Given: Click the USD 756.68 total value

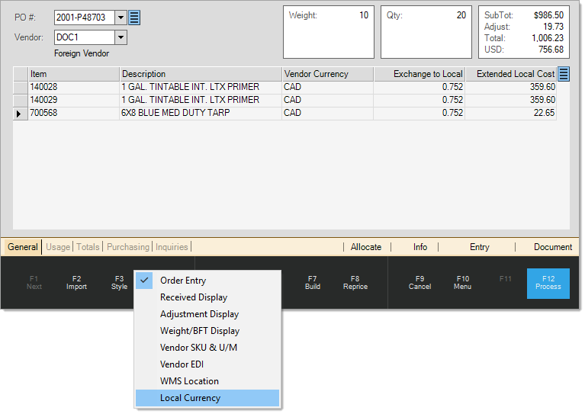Looking at the screenshot, I should [x=551, y=50].
